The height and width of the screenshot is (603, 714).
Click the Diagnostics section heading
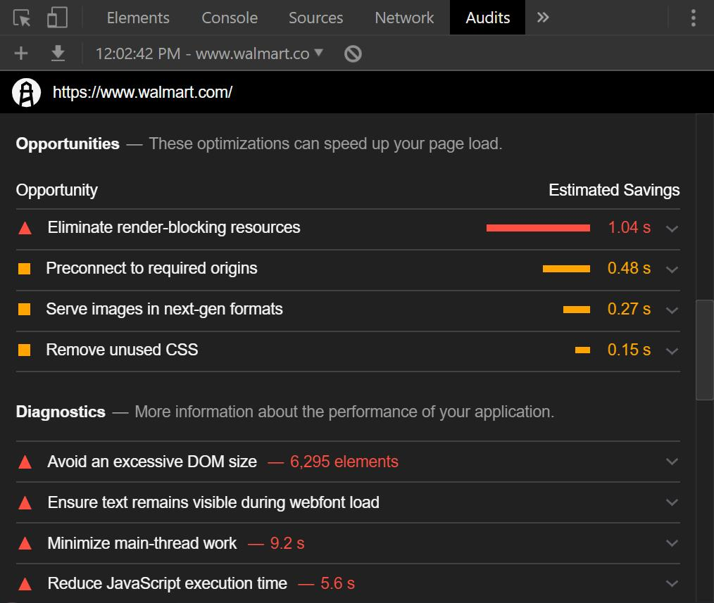click(x=61, y=412)
